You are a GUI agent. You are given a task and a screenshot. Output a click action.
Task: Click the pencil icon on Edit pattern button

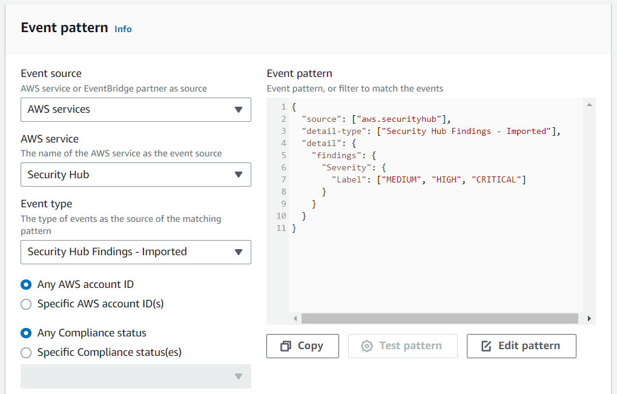coord(485,346)
